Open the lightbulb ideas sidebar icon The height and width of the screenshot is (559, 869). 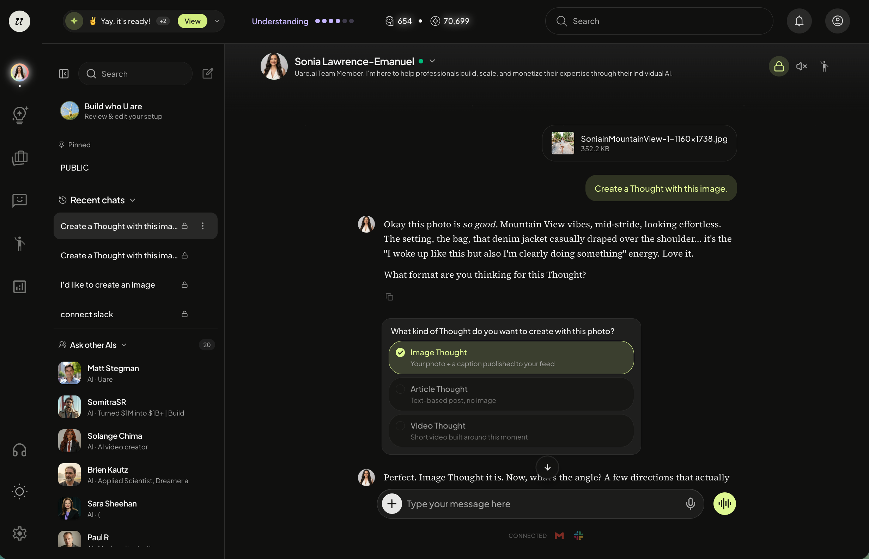20,115
